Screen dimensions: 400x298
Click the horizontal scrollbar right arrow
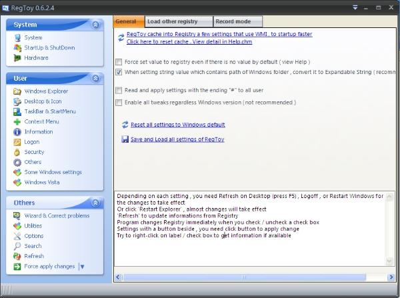[x=391, y=277]
